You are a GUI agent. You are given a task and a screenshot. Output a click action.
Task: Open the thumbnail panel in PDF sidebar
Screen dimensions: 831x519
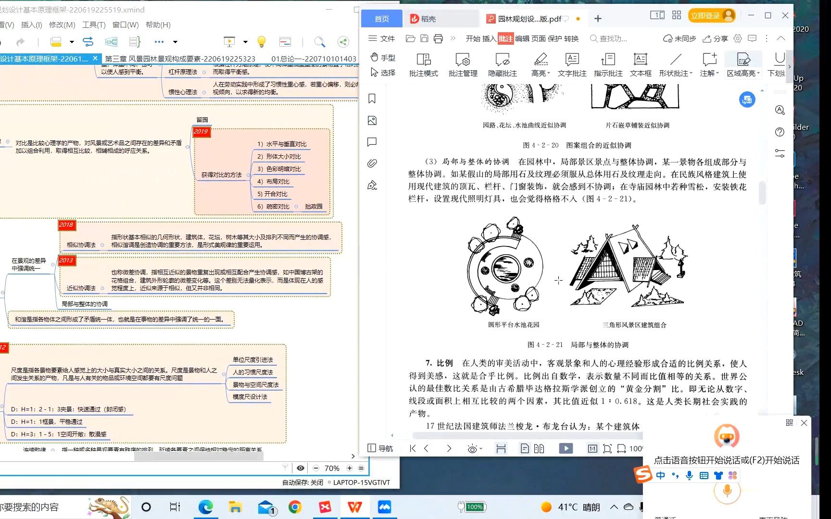tap(372, 121)
